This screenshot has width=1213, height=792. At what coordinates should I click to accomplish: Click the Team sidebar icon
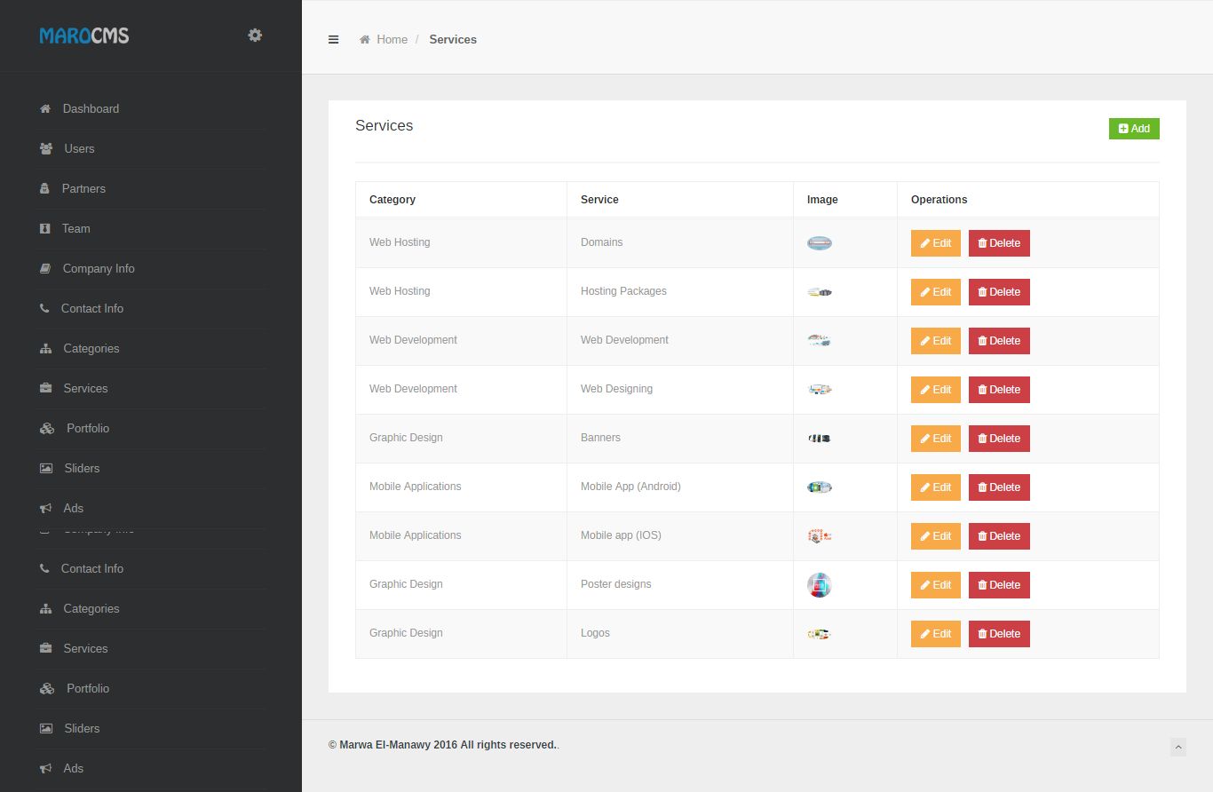45,228
